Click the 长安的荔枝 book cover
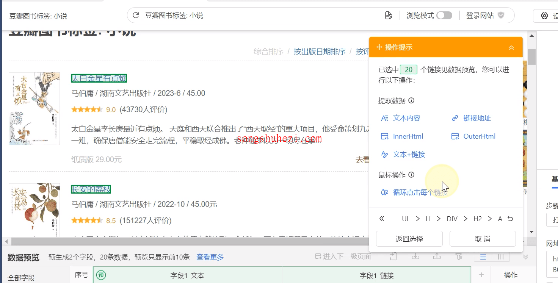558x283 pixels. (x=34, y=210)
